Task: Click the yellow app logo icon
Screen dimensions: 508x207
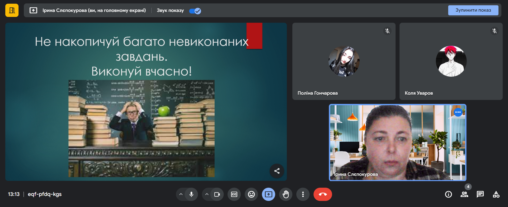Action: click(12, 10)
